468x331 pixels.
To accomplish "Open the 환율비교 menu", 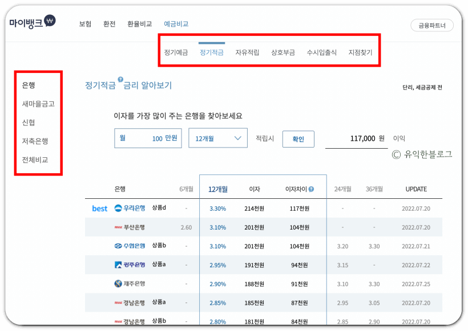I will tap(140, 24).
